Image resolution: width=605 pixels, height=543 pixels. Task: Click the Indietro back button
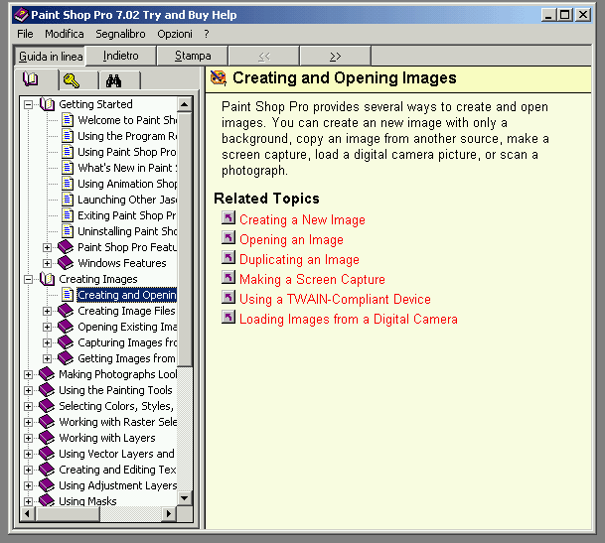pyautogui.click(x=121, y=56)
